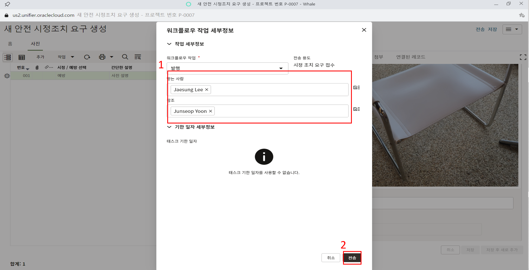Open the 워크플로우 작업 dropdown showing 발행
The height and width of the screenshot is (270, 529).
coord(227,68)
